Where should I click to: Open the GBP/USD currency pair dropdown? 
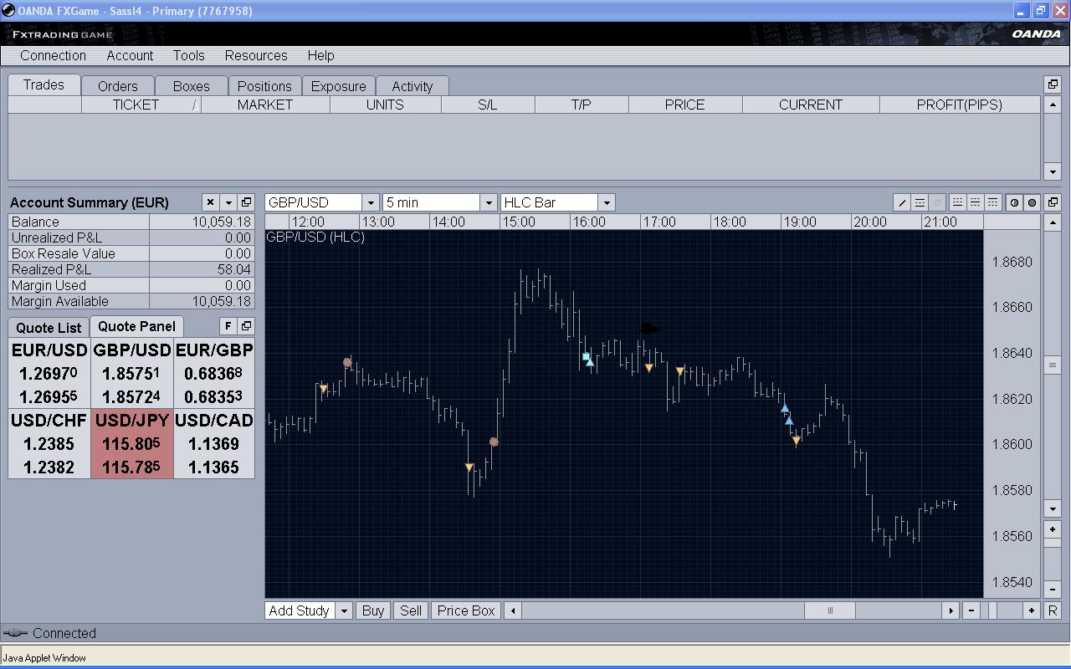click(x=371, y=202)
